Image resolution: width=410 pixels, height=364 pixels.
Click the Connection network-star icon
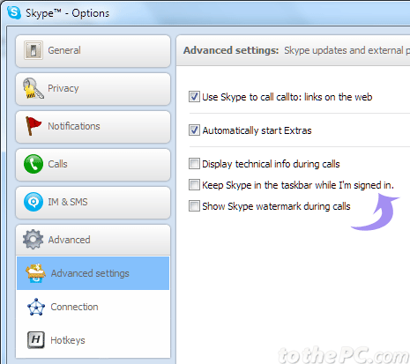tap(36, 307)
